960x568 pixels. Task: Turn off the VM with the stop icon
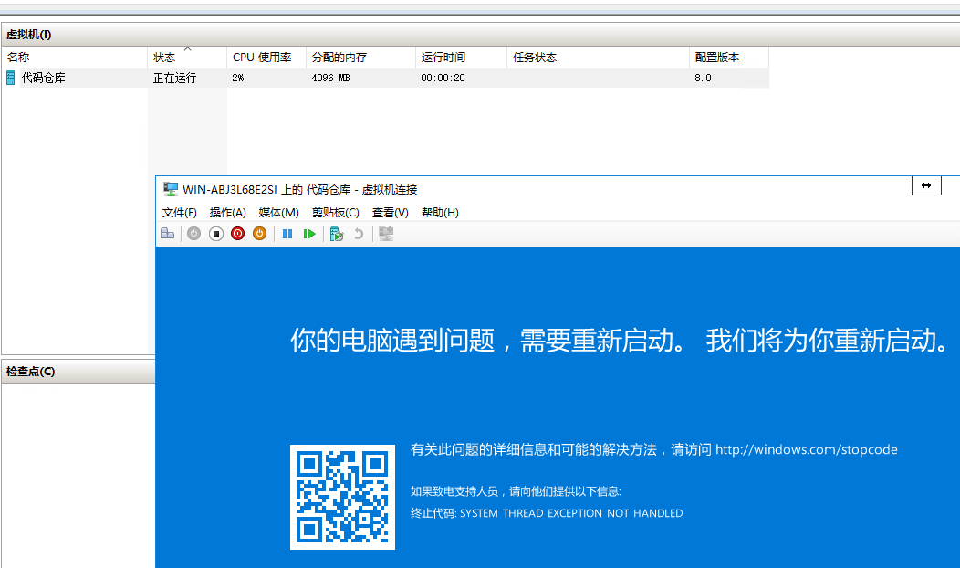click(x=216, y=234)
